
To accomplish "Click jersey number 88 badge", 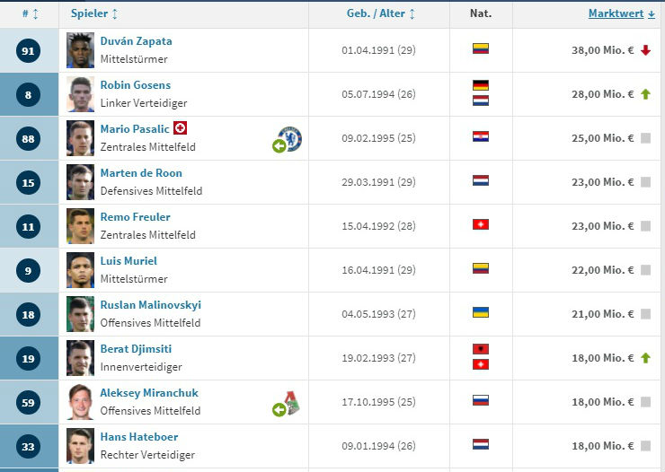I will (28, 138).
